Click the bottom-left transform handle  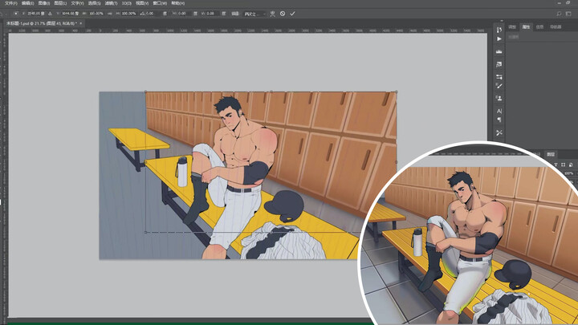pos(145,232)
